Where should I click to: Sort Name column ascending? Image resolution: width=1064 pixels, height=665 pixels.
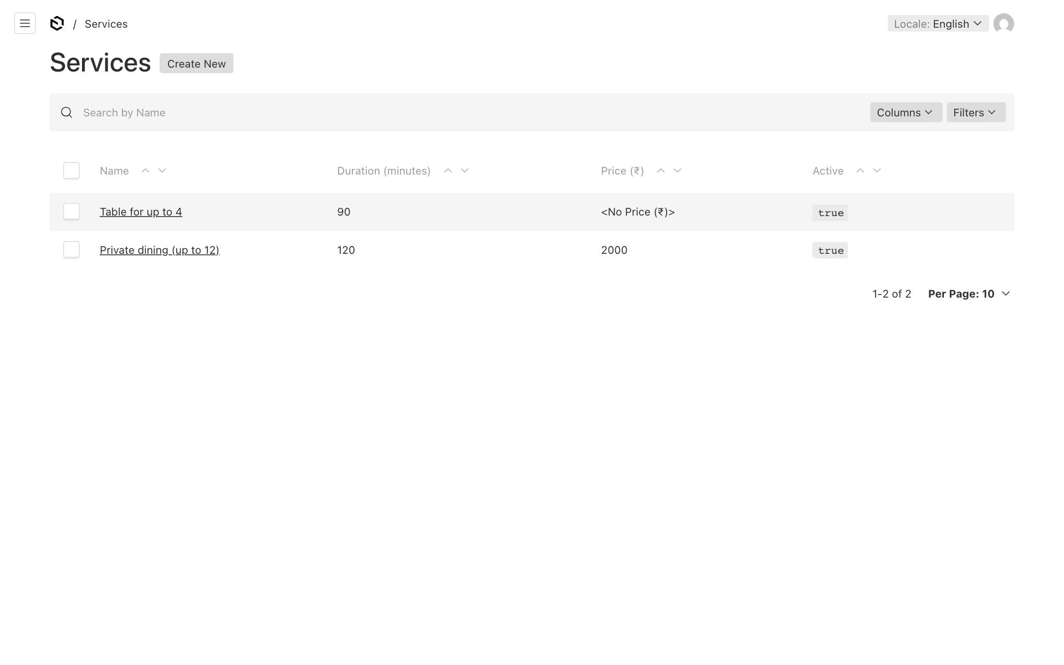(145, 171)
